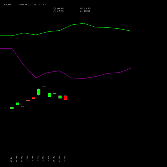The height and width of the screenshot is (167, 167).
Task: Click the high price H: 11.25
Action: point(85,9)
